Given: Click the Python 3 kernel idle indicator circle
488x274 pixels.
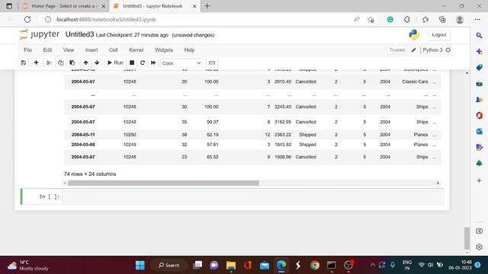Looking at the screenshot, I should pos(448,50).
